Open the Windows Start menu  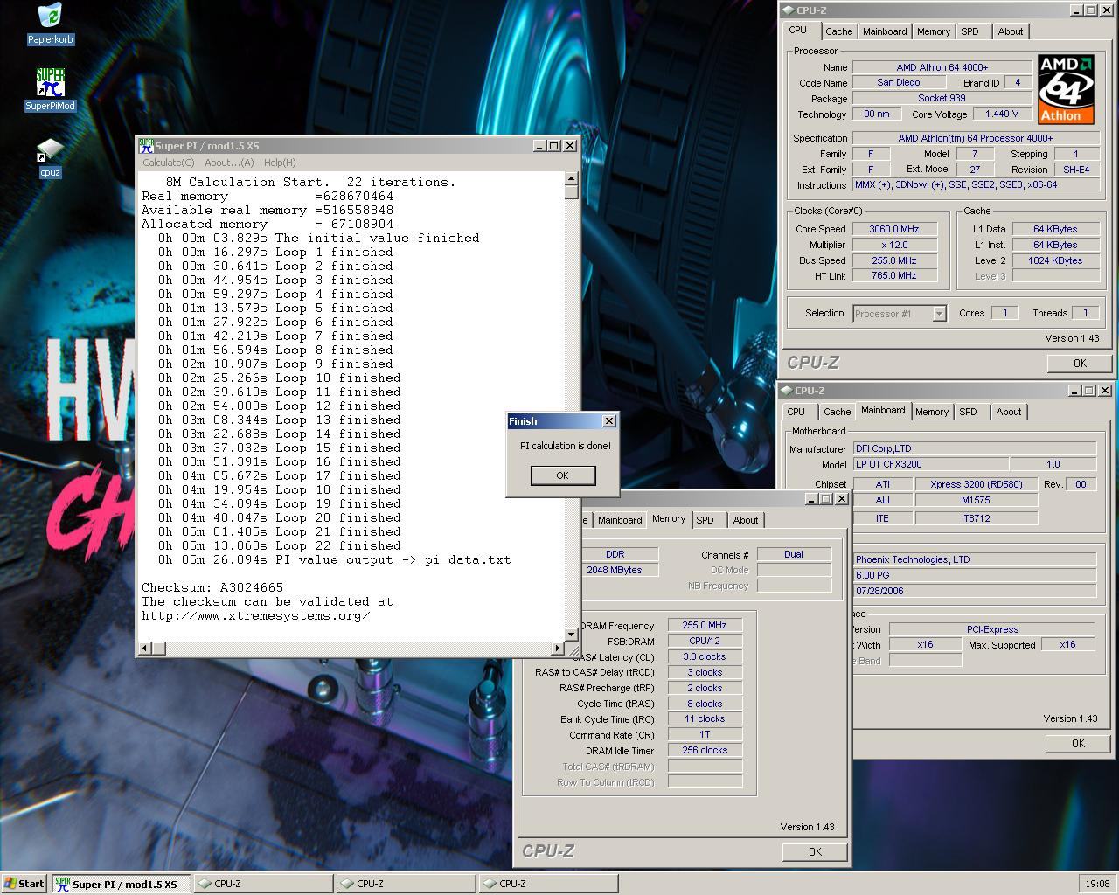click(x=24, y=884)
